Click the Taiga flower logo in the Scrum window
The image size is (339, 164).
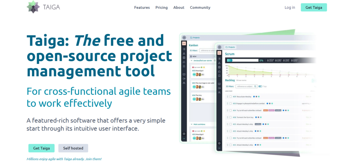219,47
